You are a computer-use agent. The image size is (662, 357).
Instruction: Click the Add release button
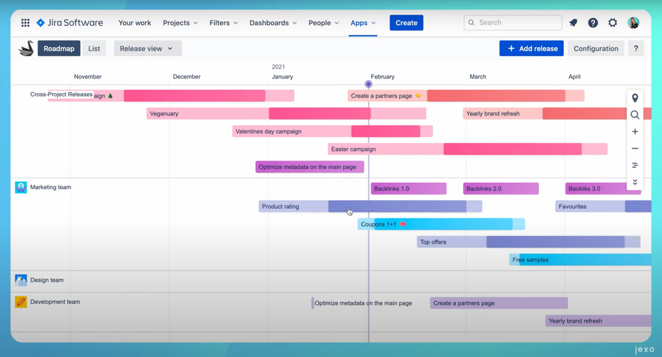[531, 48]
